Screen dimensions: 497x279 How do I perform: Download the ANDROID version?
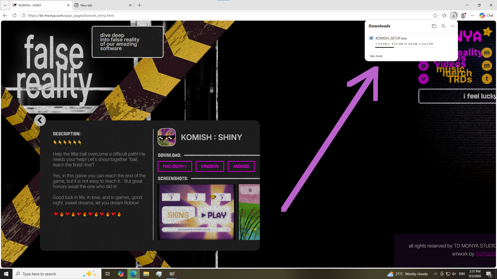point(241,166)
